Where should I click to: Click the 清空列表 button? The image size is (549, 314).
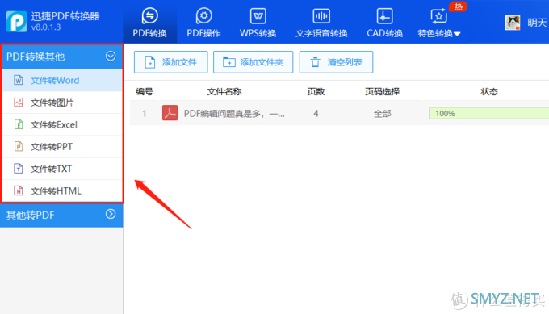(336, 62)
